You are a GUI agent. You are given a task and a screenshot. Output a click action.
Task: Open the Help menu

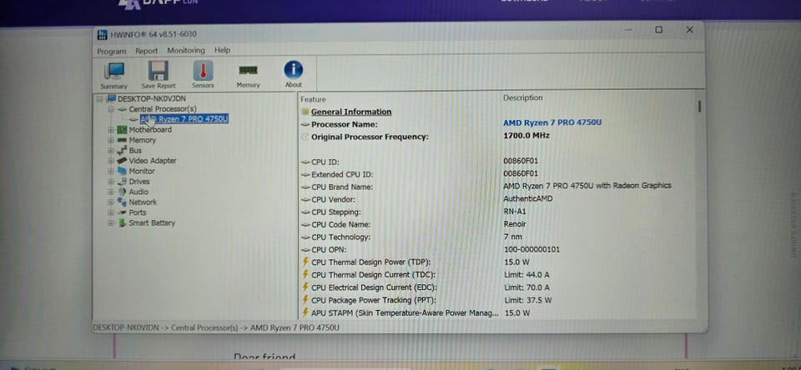pos(222,50)
